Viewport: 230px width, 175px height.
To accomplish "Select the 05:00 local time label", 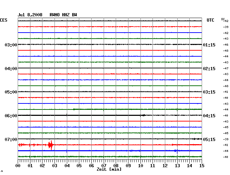I will pos(11,92).
